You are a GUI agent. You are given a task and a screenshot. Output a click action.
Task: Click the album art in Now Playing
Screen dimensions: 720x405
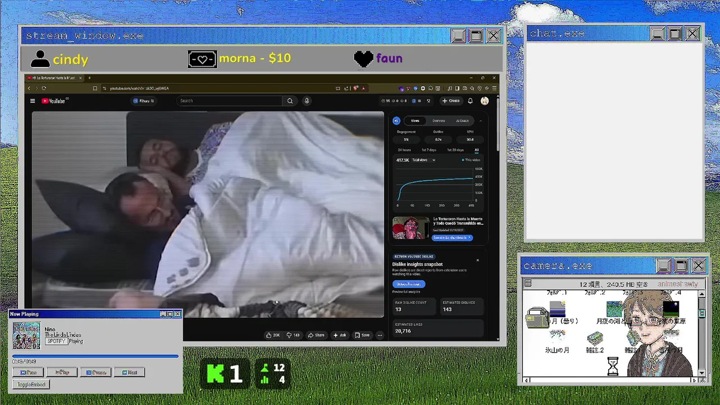(x=26, y=336)
